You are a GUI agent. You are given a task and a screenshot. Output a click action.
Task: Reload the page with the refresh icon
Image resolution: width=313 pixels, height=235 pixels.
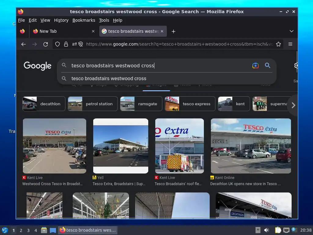point(46,44)
